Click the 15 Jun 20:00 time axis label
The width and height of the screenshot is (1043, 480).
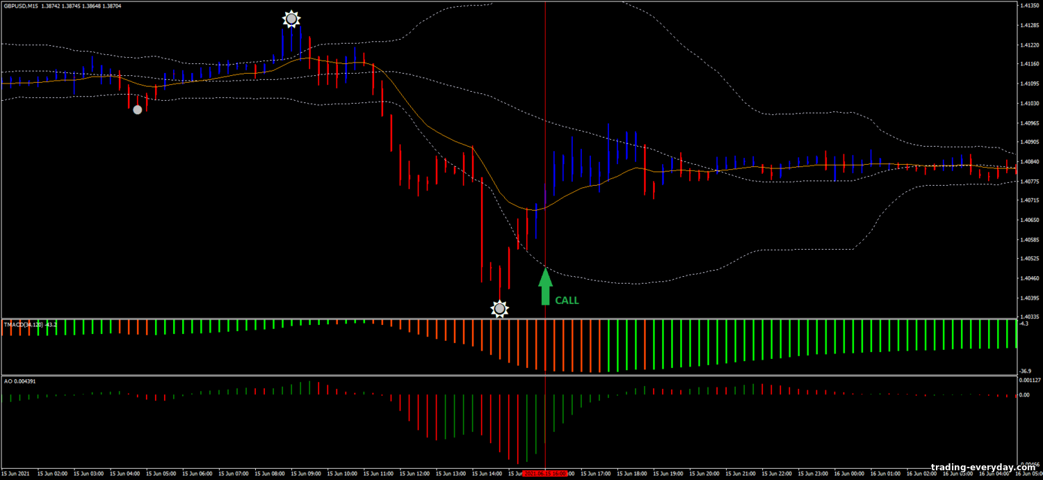(x=704, y=473)
